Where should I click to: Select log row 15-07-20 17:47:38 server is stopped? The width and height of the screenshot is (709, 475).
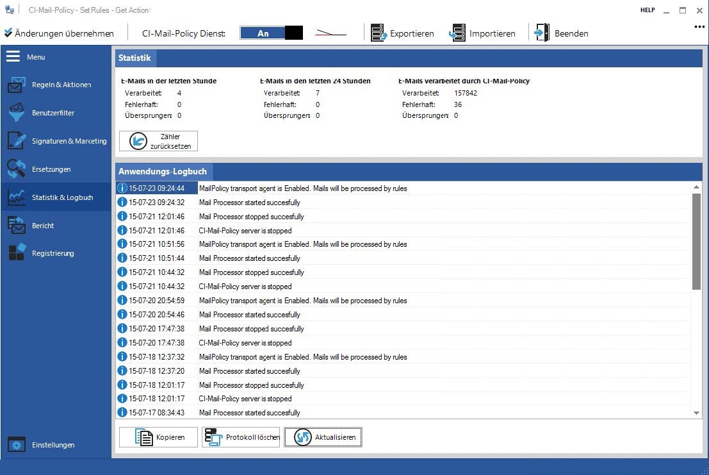click(402, 342)
